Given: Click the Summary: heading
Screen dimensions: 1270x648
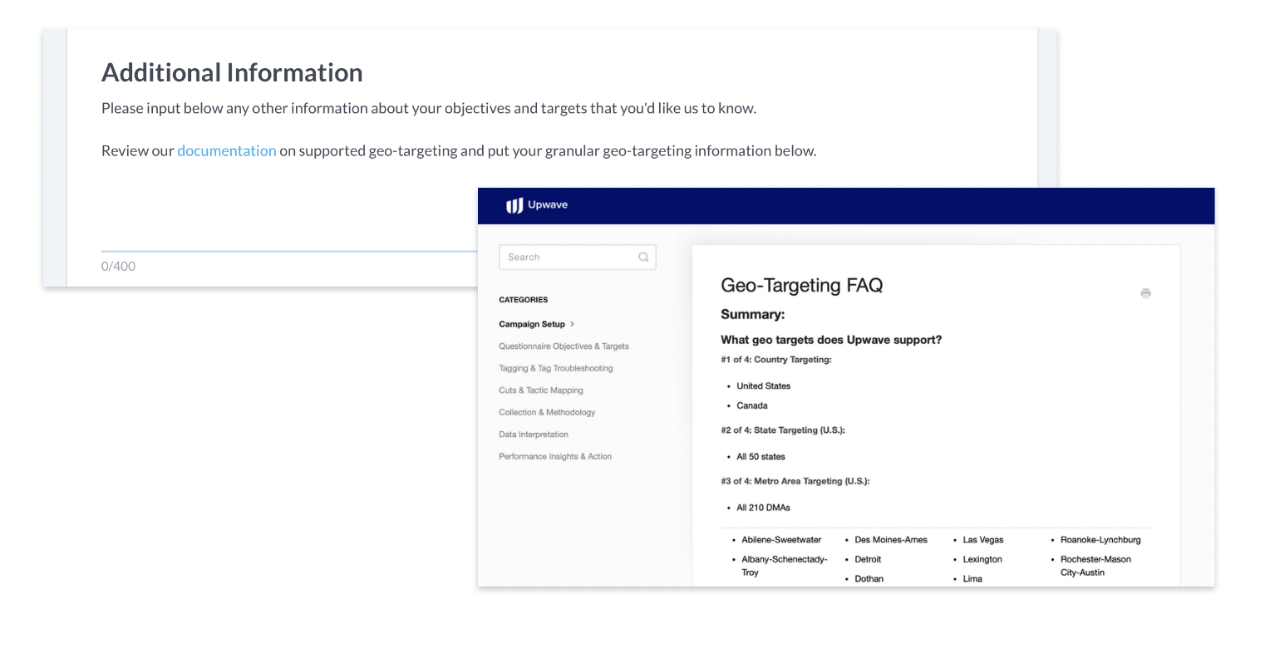Looking at the screenshot, I should pyautogui.click(x=752, y=315).
